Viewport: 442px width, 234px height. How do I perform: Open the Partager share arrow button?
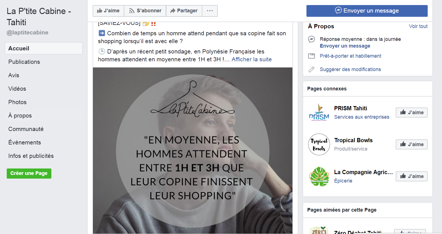184,11
